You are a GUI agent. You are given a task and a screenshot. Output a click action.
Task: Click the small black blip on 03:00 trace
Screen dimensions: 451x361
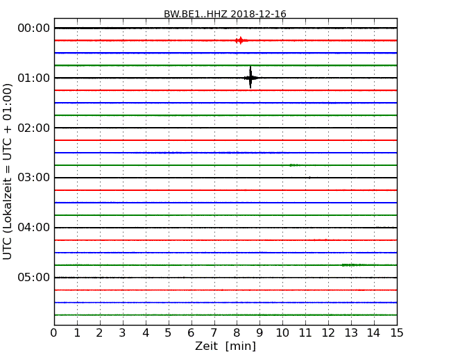coord(309,178)
